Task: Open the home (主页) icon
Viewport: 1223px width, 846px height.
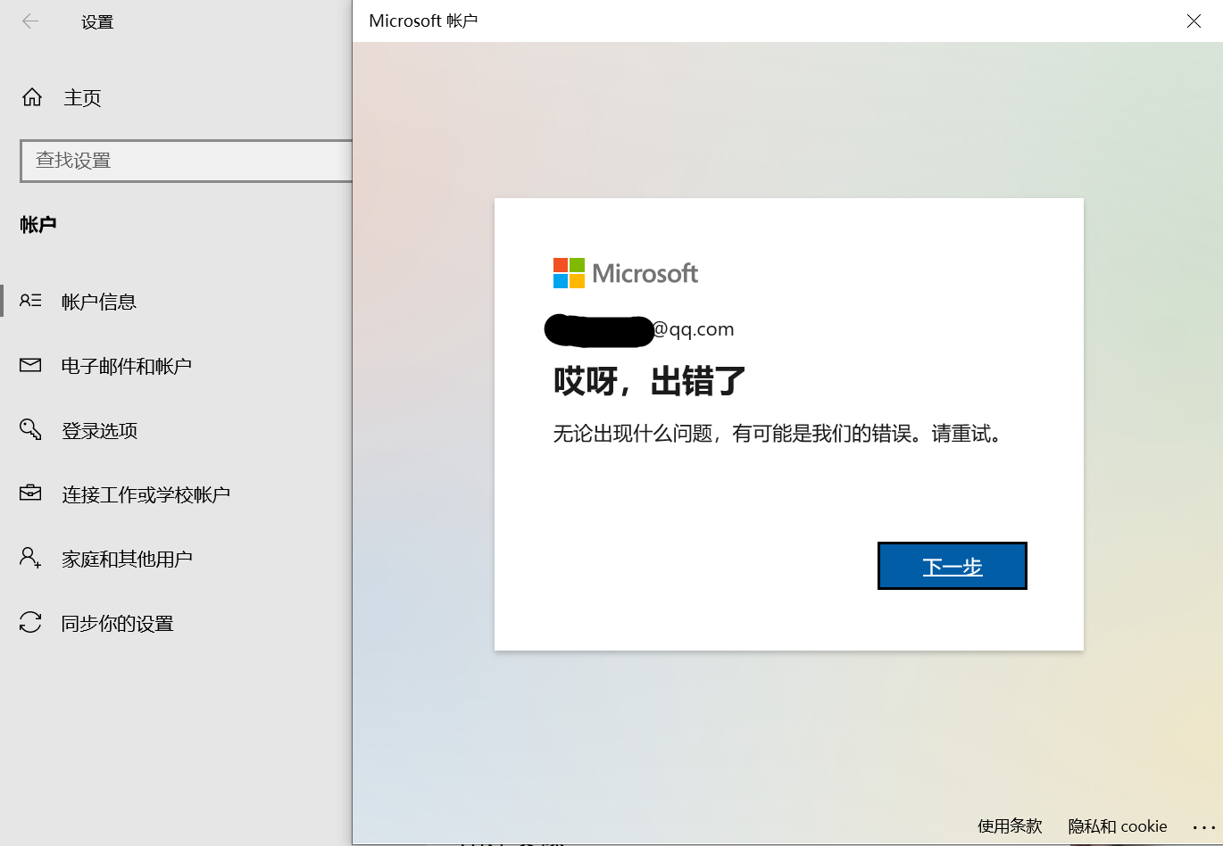Action: pyautogui.click(x=32, y=97)
